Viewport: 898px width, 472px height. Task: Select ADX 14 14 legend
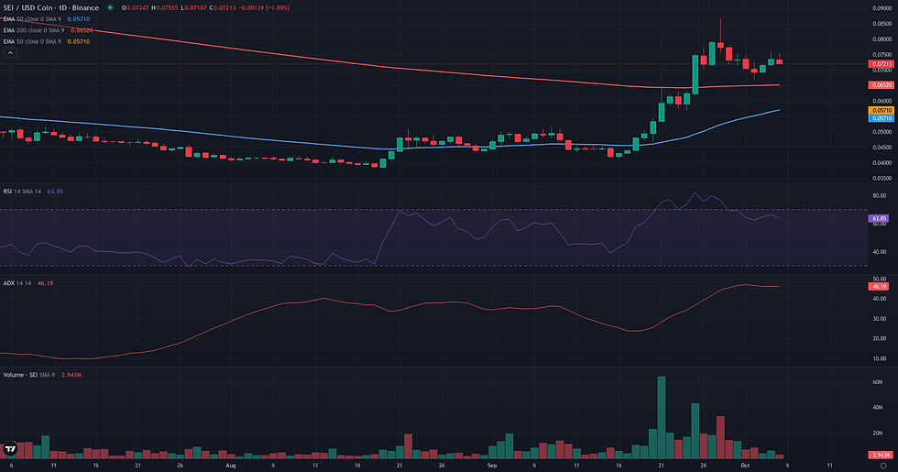pyautogui.click(x=28, y=283)
